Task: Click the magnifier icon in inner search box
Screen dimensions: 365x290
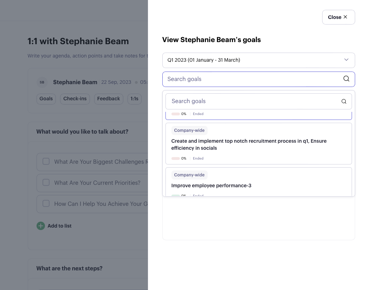Action: click(344, 101)
